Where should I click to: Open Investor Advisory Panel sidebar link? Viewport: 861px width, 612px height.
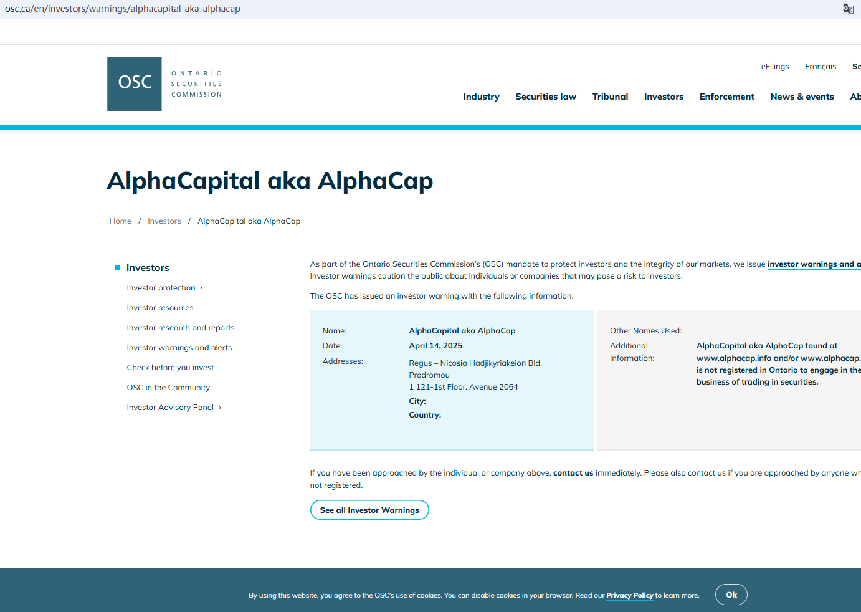pyautogui.click(x=170, y=408)
